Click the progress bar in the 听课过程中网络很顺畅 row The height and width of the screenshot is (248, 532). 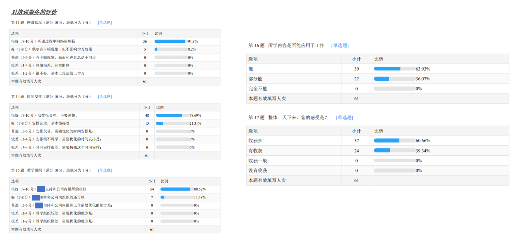(171, 41)
